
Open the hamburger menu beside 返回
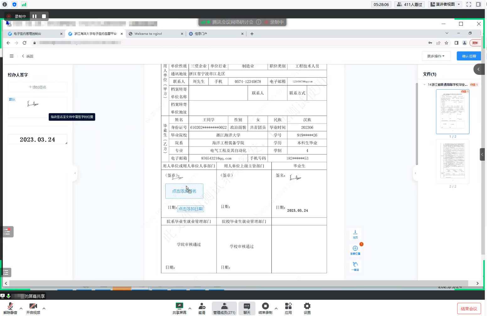(12, 56)
